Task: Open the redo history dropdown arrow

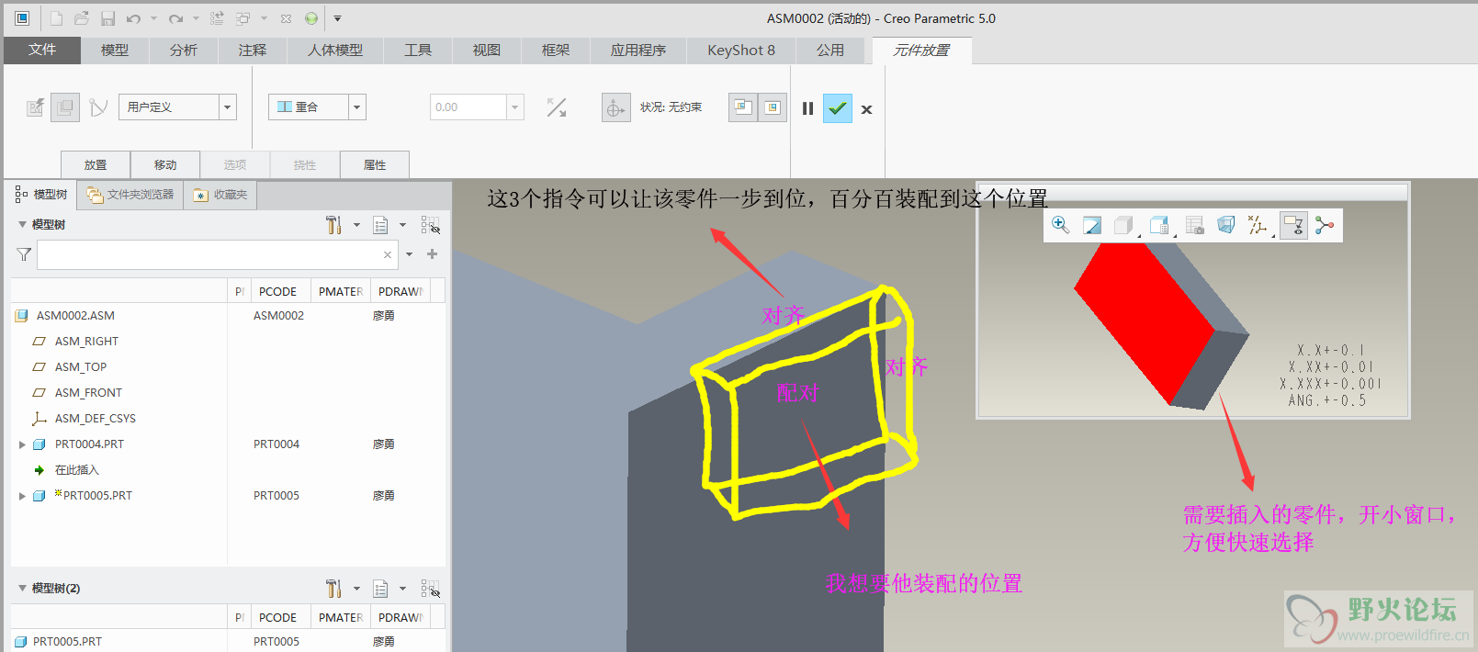Action: [x=196, y=18]
